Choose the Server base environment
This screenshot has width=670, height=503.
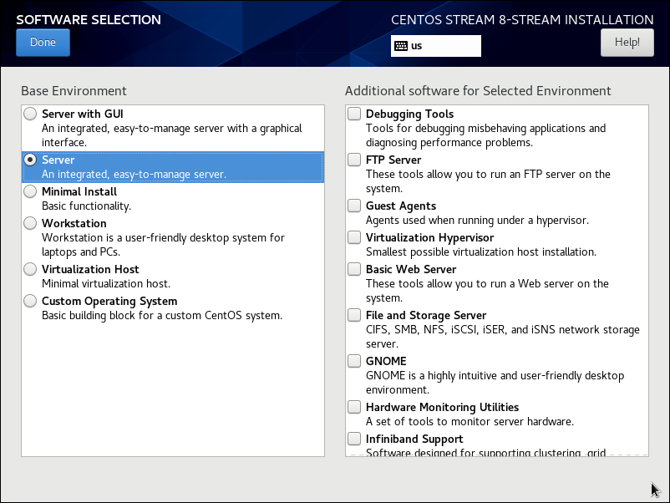[x=31, y=160]
